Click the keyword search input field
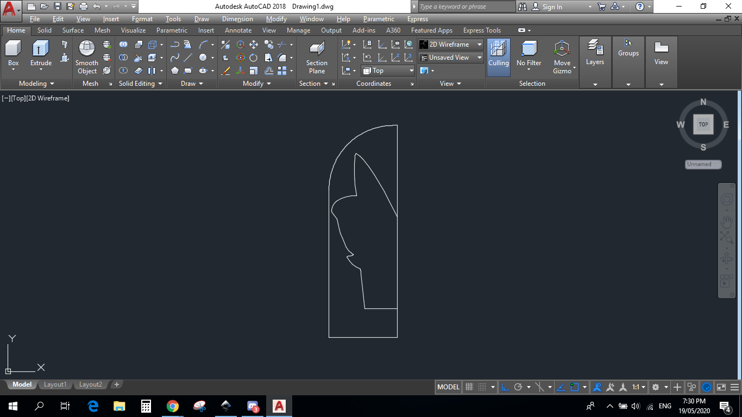 [x=466, y=7]
